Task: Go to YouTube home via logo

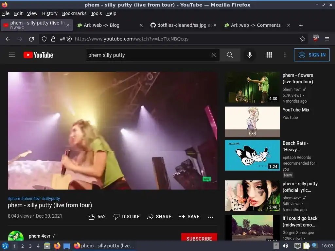Action: 38,55
